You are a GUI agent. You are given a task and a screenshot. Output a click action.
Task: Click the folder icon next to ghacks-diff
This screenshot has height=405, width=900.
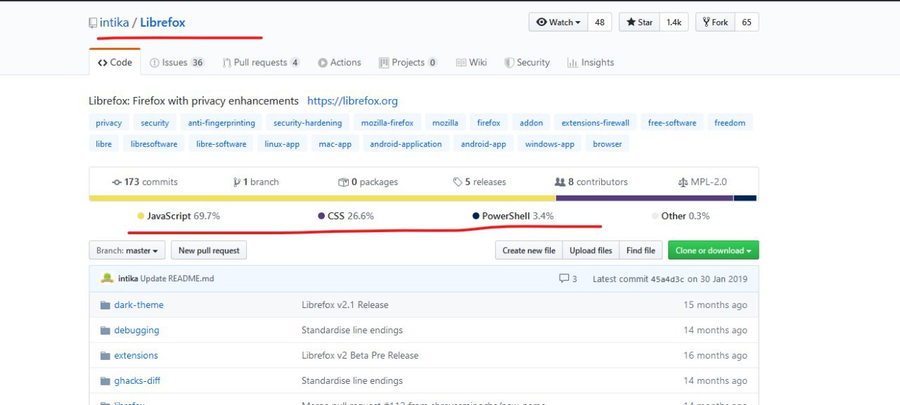105,381
